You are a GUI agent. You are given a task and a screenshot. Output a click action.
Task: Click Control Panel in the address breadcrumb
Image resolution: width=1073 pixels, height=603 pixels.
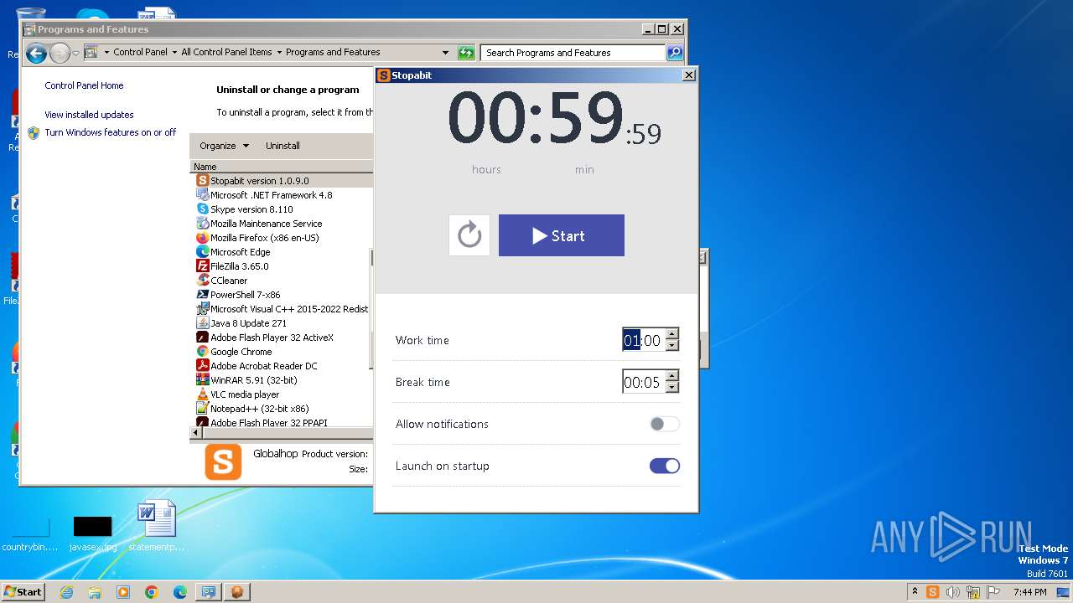(141, 52)
